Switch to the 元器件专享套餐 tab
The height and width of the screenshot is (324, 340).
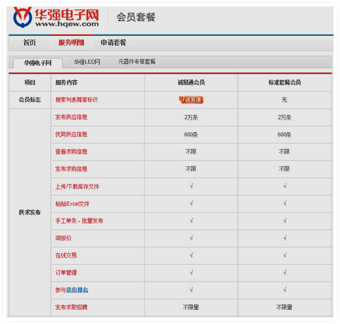137,62
